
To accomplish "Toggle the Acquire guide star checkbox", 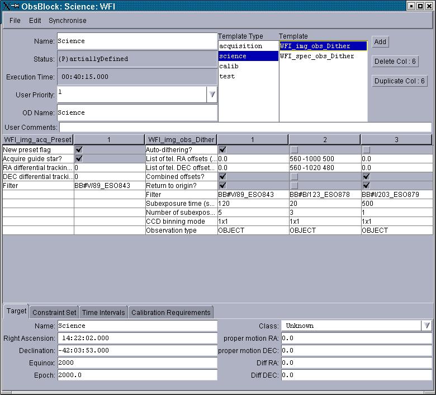I will click(79, 158).
